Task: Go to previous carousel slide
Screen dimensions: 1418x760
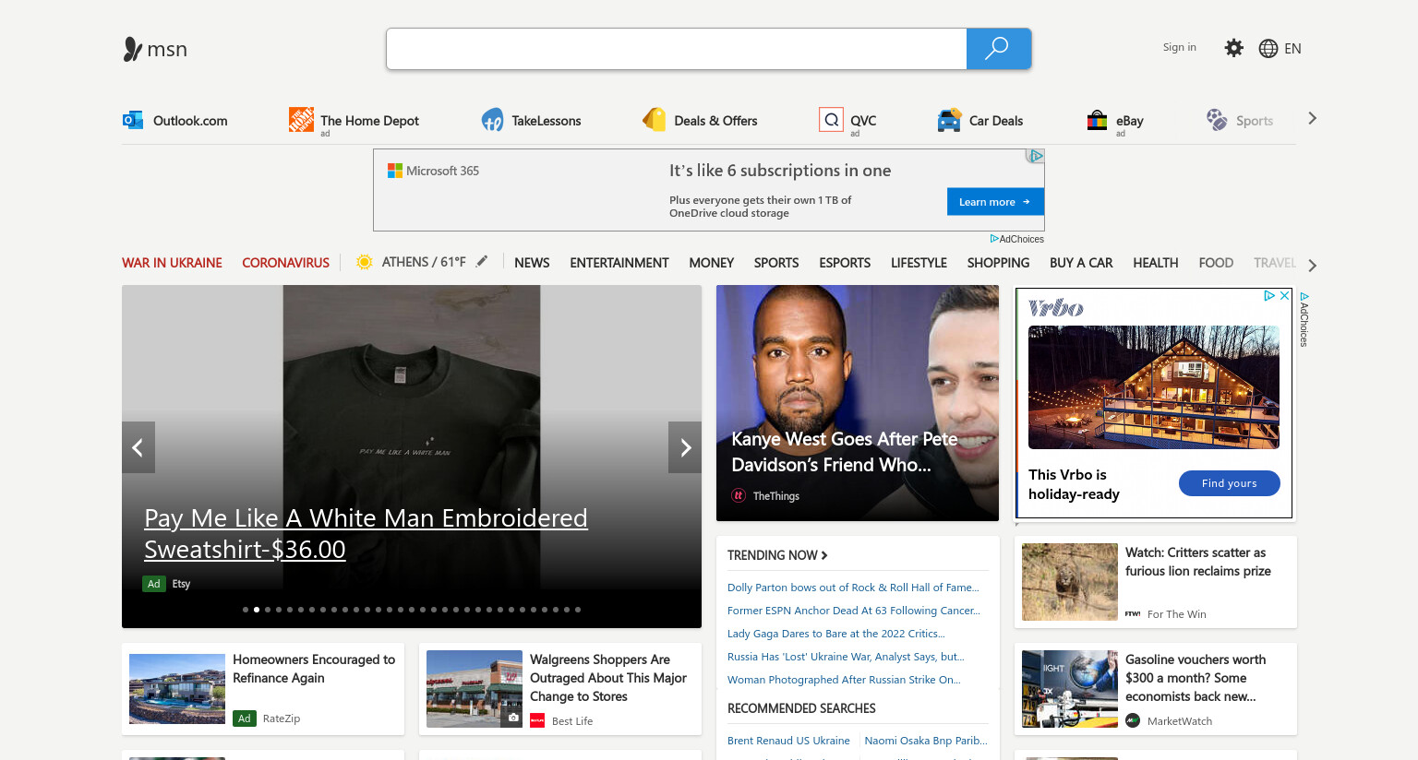Action: [x=138, y=447]
